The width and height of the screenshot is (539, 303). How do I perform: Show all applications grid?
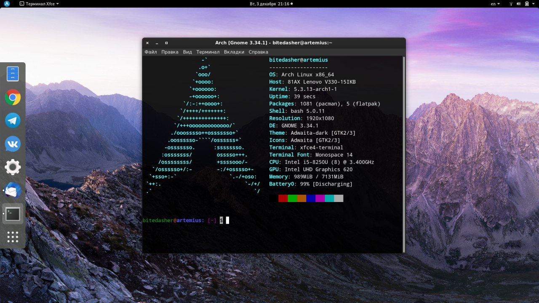[x=13, y=237]
